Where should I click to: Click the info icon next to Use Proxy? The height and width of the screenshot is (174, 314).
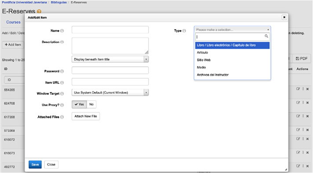tap(62, 105)
